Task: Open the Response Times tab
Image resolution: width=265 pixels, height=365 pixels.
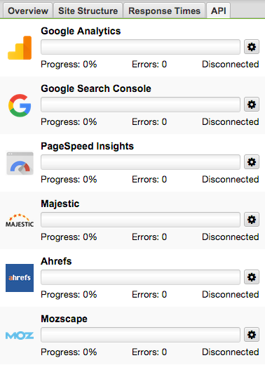Action: 165,11
